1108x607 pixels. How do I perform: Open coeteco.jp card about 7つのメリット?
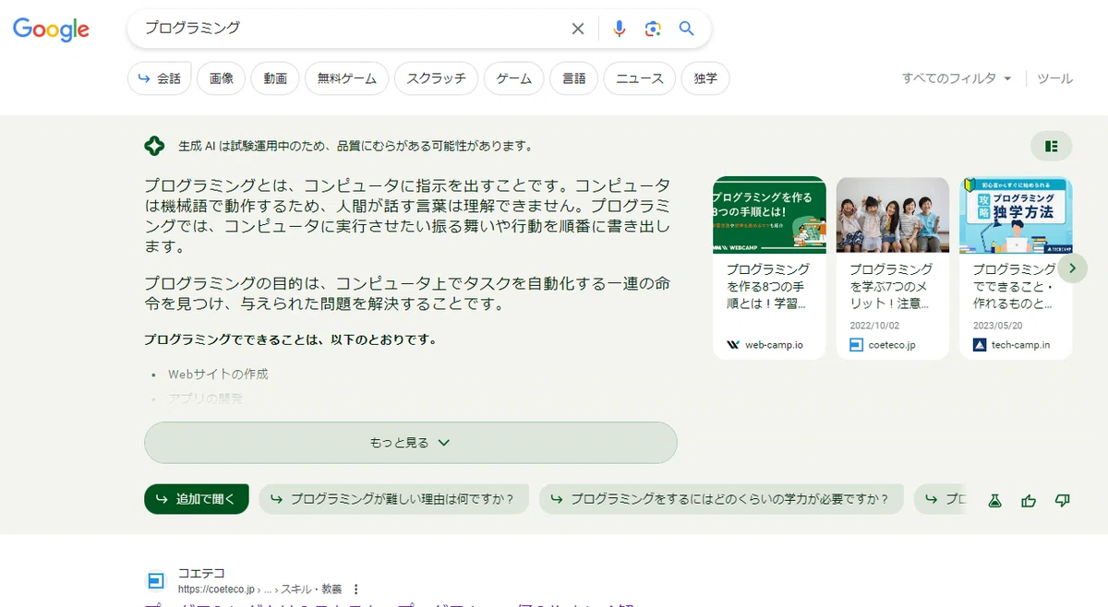coord(893,268)
